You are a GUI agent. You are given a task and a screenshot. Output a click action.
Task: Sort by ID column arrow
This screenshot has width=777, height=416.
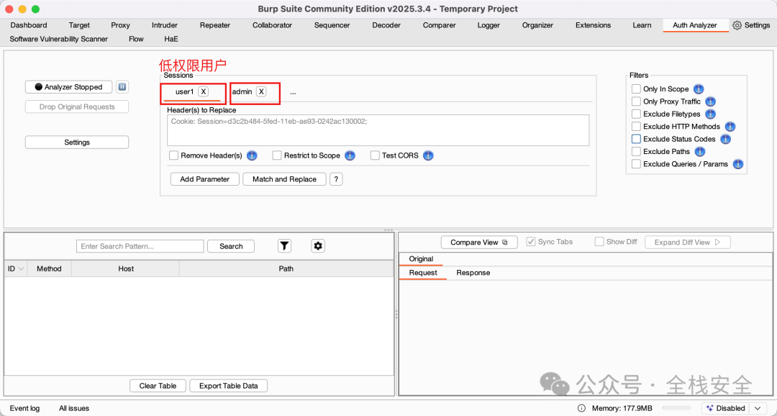pos(21,268)
